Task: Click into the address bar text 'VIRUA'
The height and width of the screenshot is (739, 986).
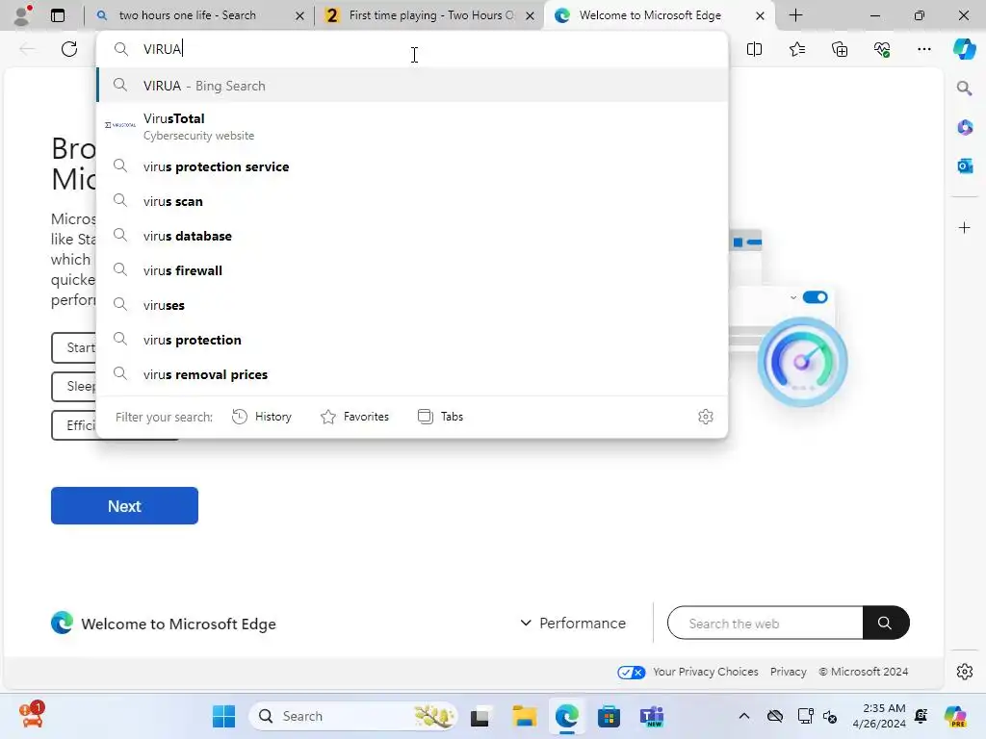Action: coord(162,49)
